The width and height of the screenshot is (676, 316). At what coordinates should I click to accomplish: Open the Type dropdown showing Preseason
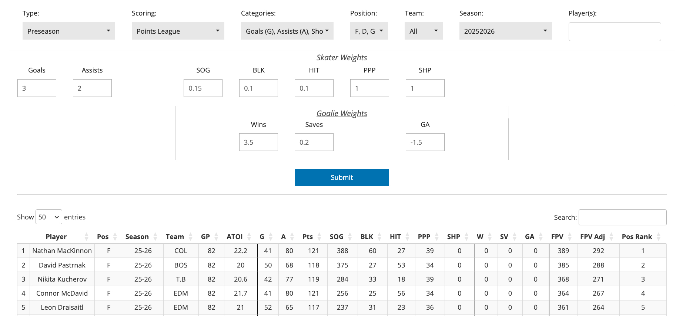69,31
